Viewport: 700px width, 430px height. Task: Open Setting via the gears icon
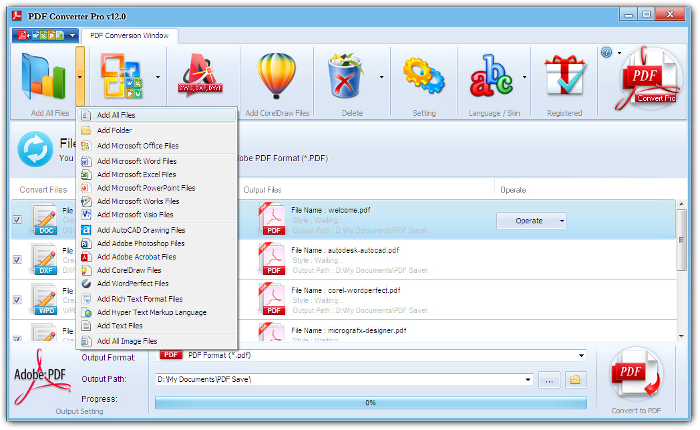pyautogui.click(x=423, y=75)
